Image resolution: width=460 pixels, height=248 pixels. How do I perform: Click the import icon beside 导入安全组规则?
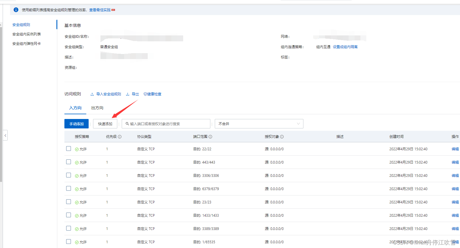[x=92, y=94]
